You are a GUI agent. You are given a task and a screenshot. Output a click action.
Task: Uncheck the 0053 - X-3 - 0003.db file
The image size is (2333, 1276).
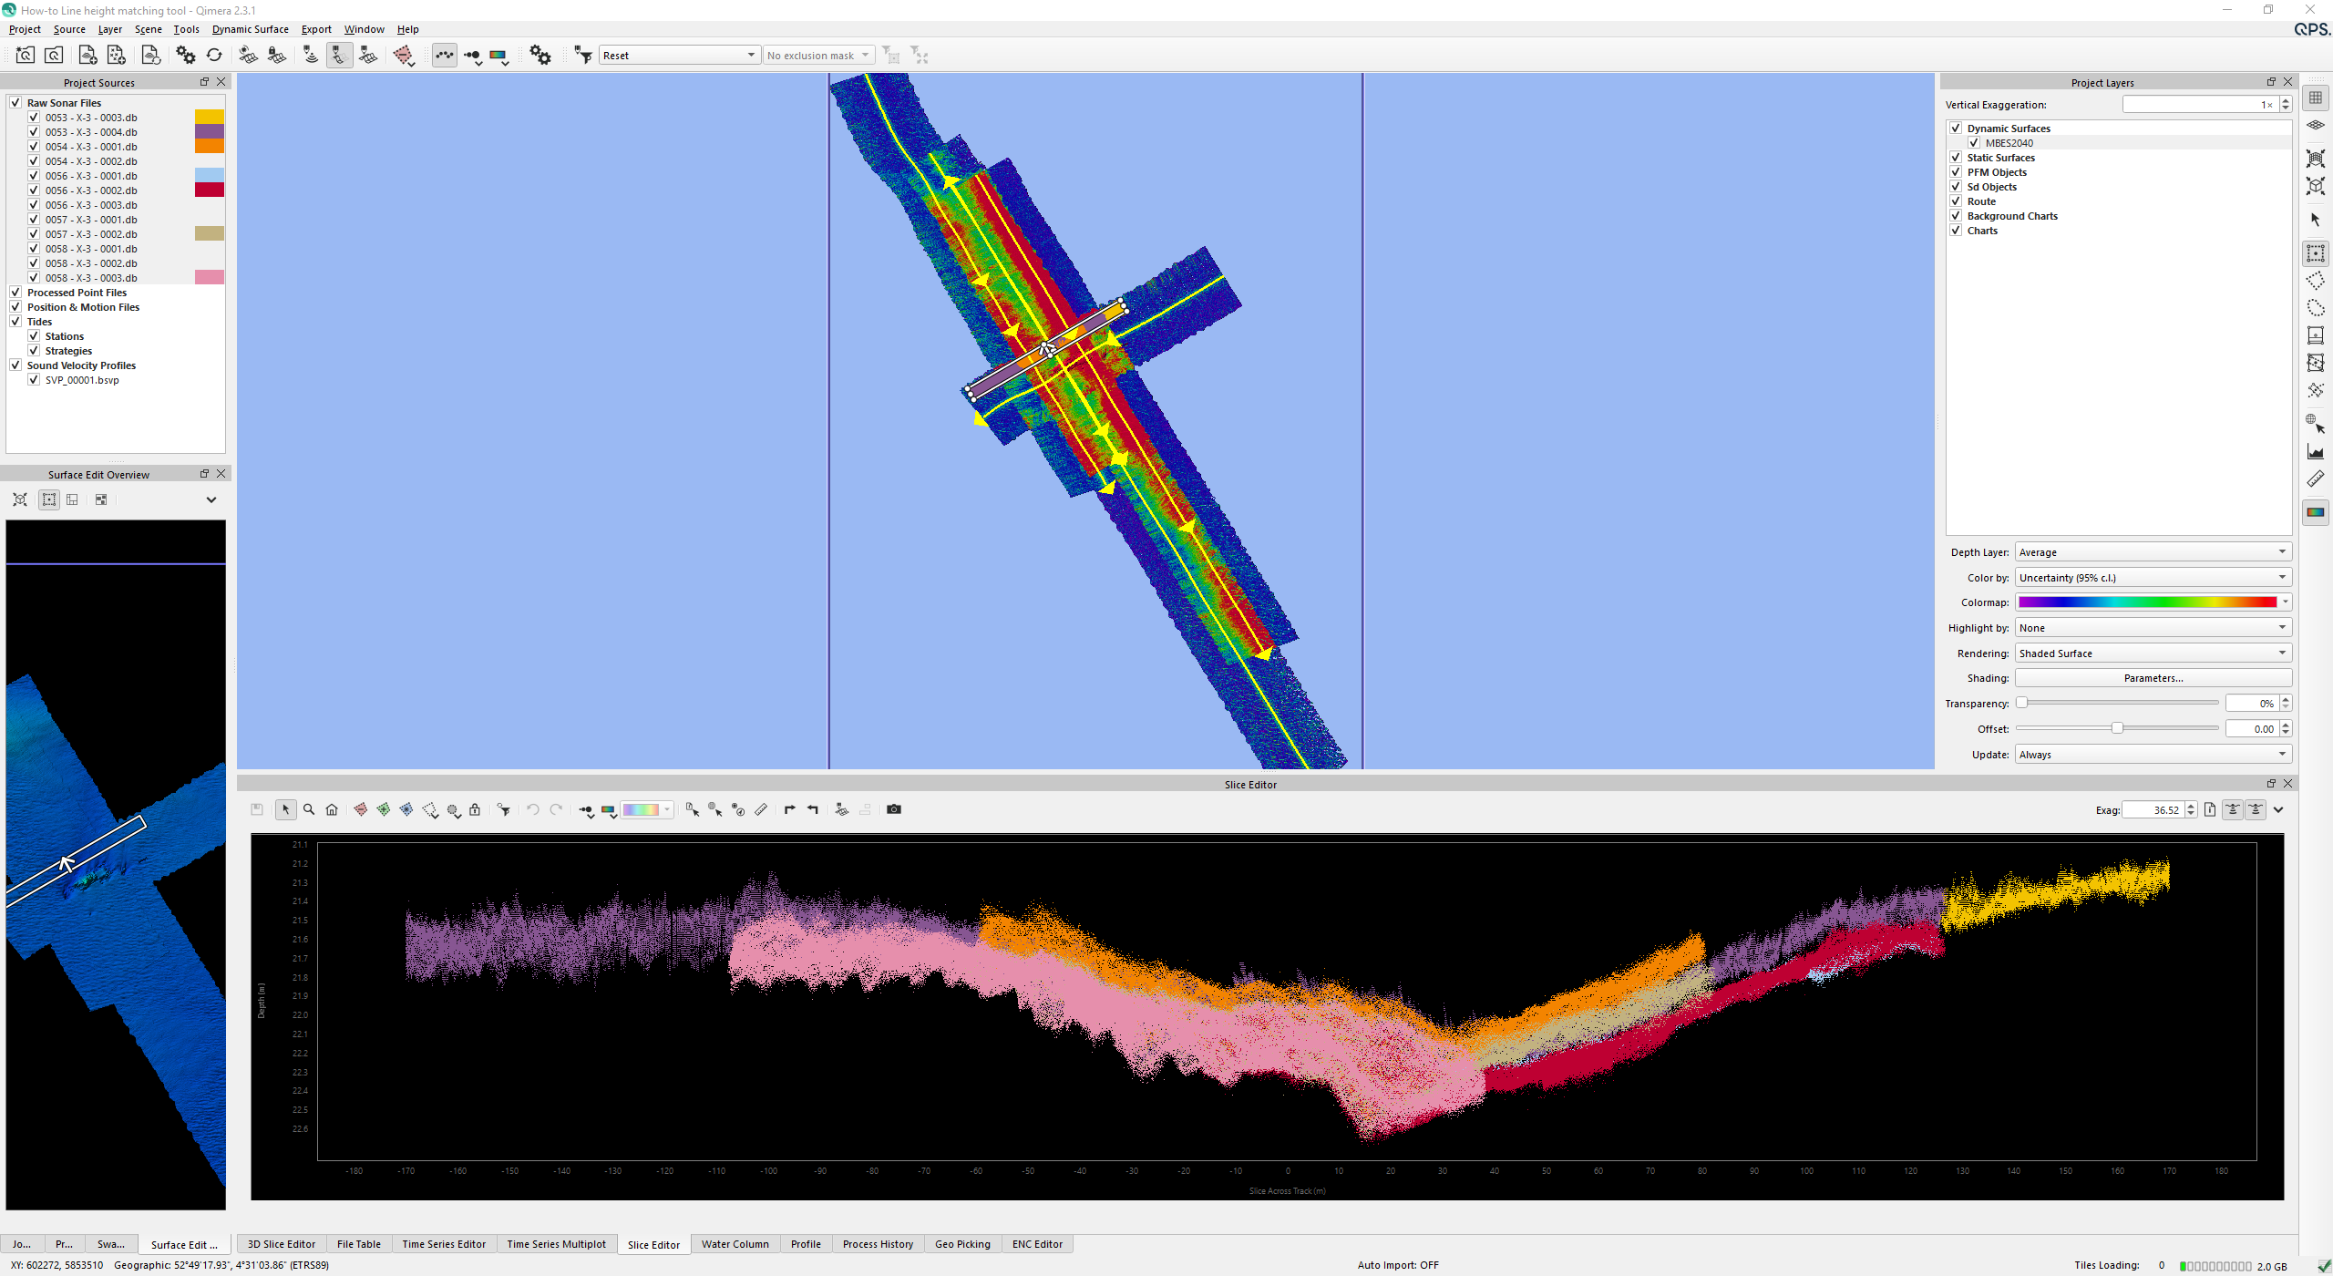click(x=34, y=118)
